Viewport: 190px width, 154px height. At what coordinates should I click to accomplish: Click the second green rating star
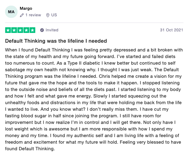point(14,30)
